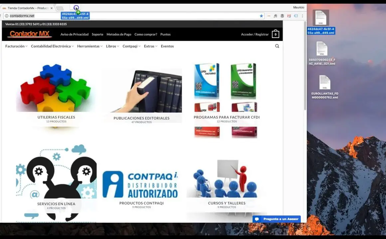Click the Mauricio profile button
386x239 pixels.
(x=298, y=7)
